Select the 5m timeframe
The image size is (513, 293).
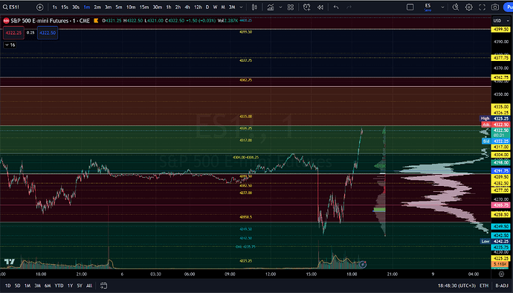(x=119, y=7)
